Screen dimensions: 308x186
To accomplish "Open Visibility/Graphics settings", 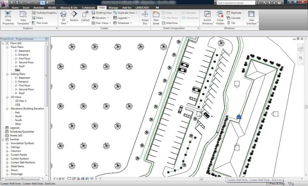I will (44, 13).
